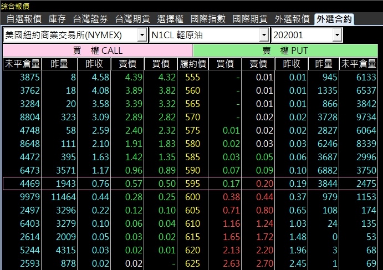
Task: Click the 賣權 PUT header band
Action: [285, 50]
